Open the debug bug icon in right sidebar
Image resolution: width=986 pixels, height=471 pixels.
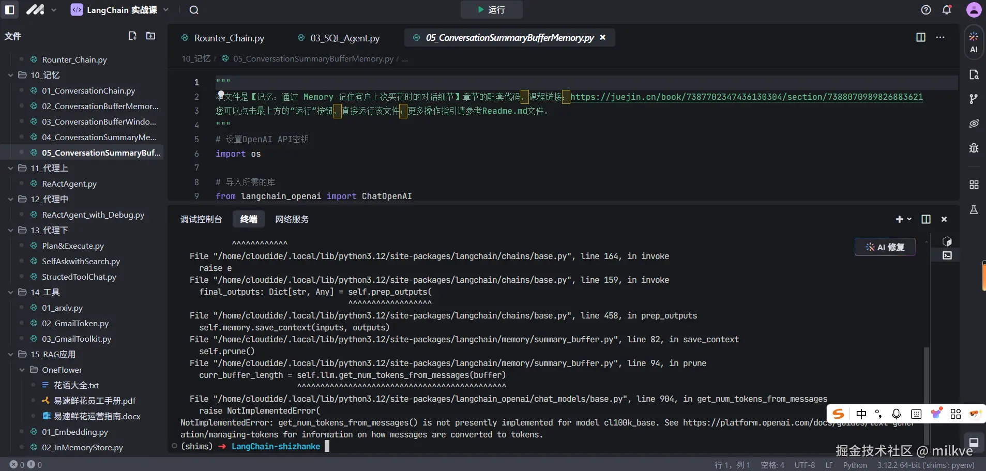974,148
